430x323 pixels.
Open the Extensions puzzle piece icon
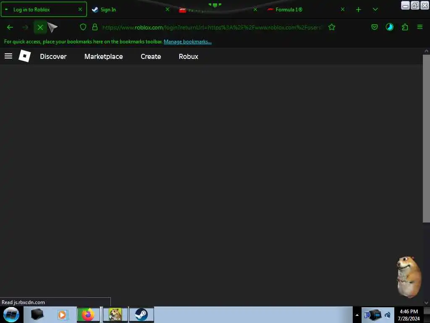coord(405,27)
